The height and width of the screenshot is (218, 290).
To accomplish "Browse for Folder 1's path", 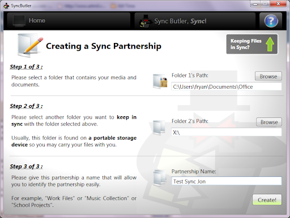I will (x=268, y=76).
